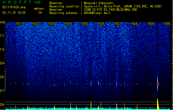
Task: Click the 1826 time marker
Action: click(x=101, y=24)
